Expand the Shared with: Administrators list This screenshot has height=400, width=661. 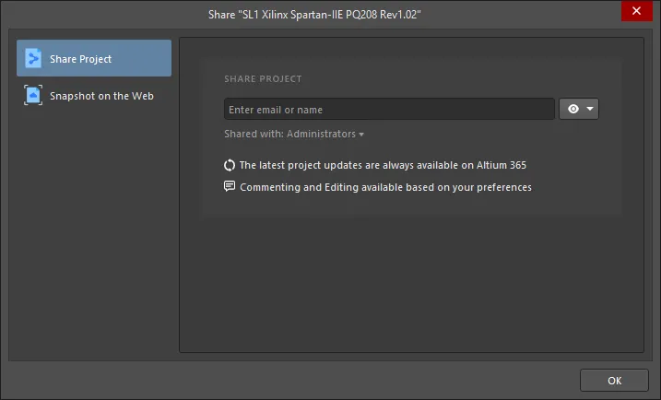(x=294, y=134)
